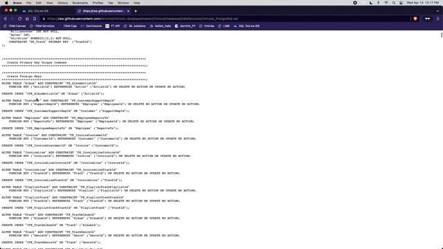Switch to the SQL OnLine IDE tab
The image size is (443, 249).
(x=38, y=11)
